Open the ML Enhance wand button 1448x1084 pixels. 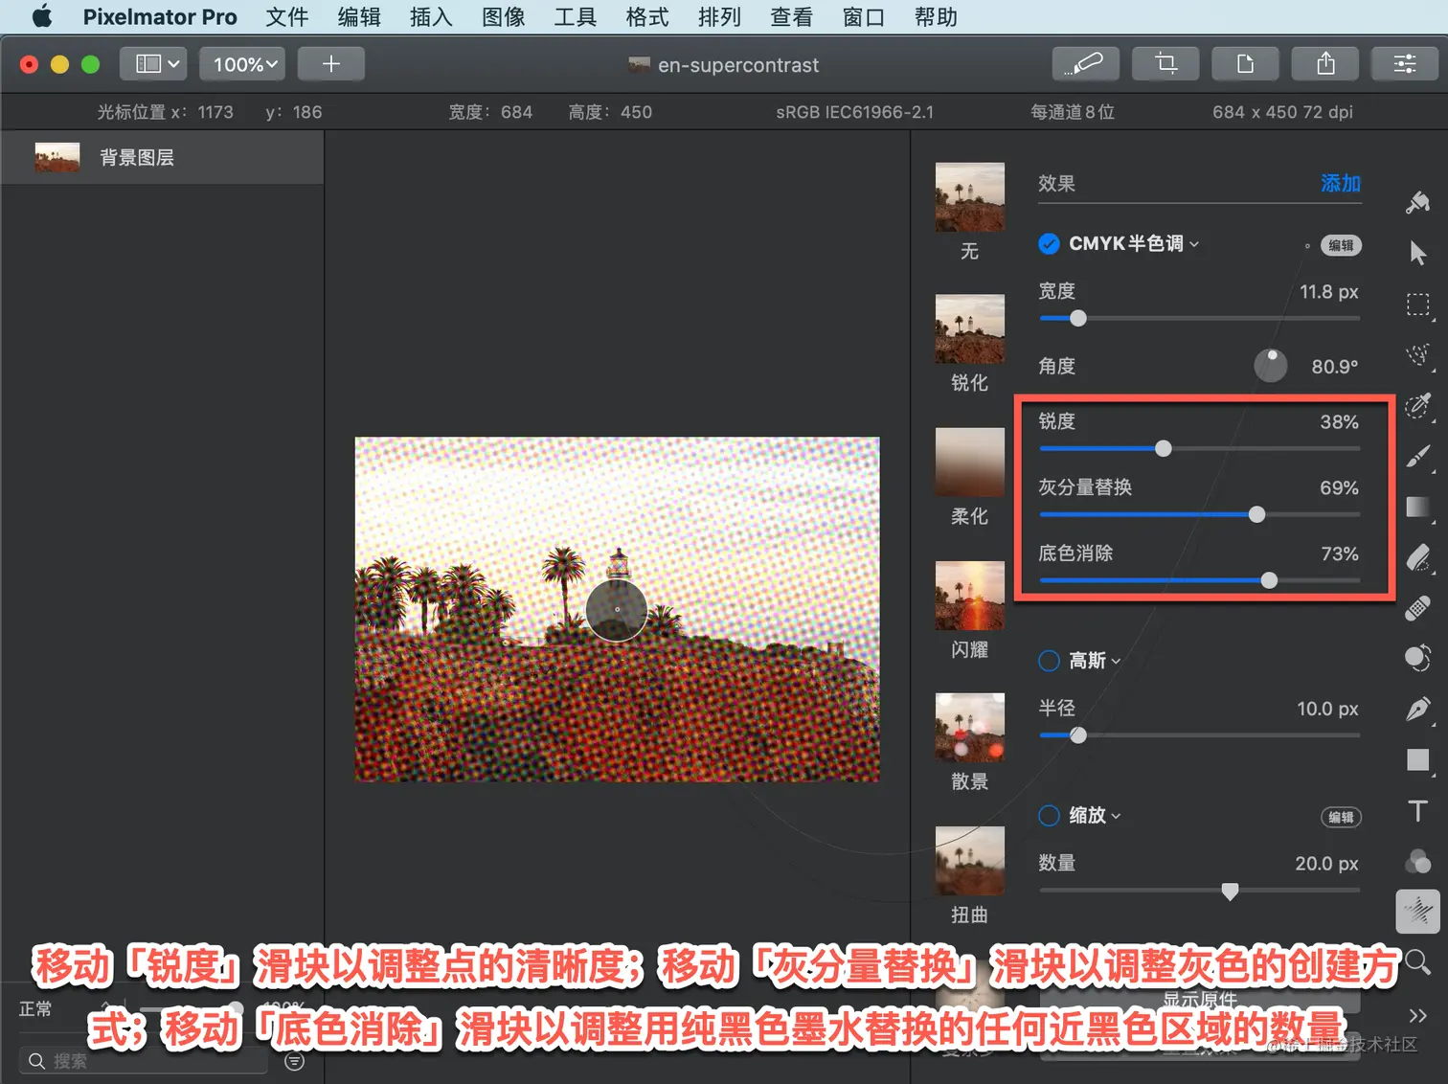point(1087,64)
